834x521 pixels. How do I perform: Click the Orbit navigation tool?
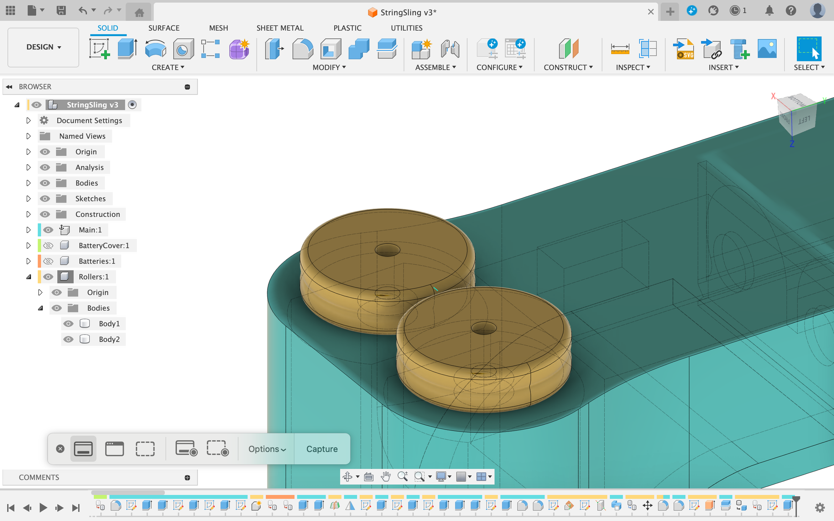click(347, 477)
